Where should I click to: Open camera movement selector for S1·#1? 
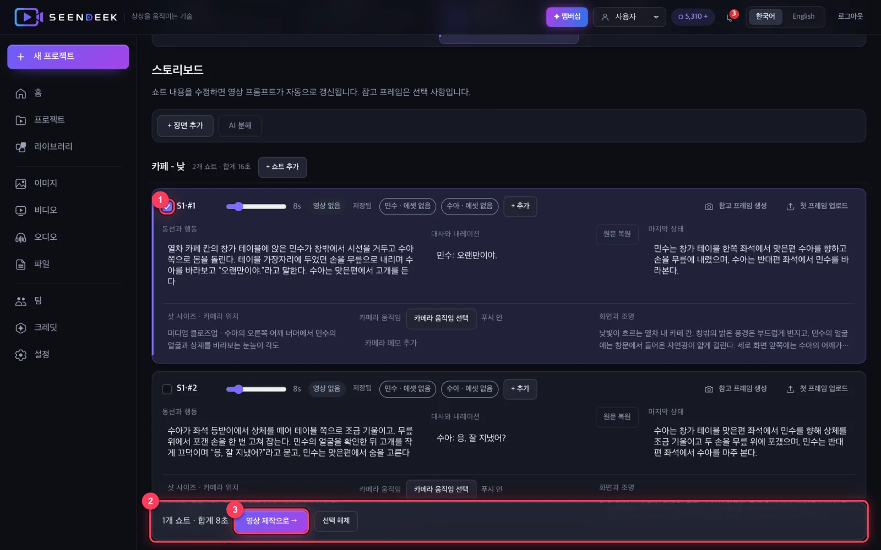[x=441, y=318]
